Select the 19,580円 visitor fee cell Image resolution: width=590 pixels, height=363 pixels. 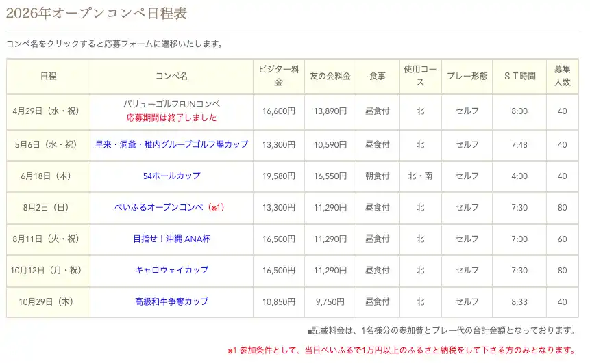[278, 176]
